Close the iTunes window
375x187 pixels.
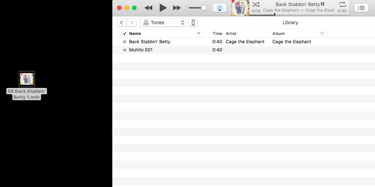click(x=119, y=8)
